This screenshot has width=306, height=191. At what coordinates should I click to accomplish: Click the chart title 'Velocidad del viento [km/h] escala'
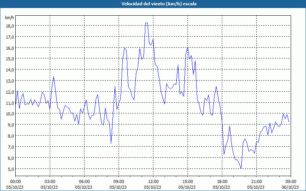coord(159,4)
